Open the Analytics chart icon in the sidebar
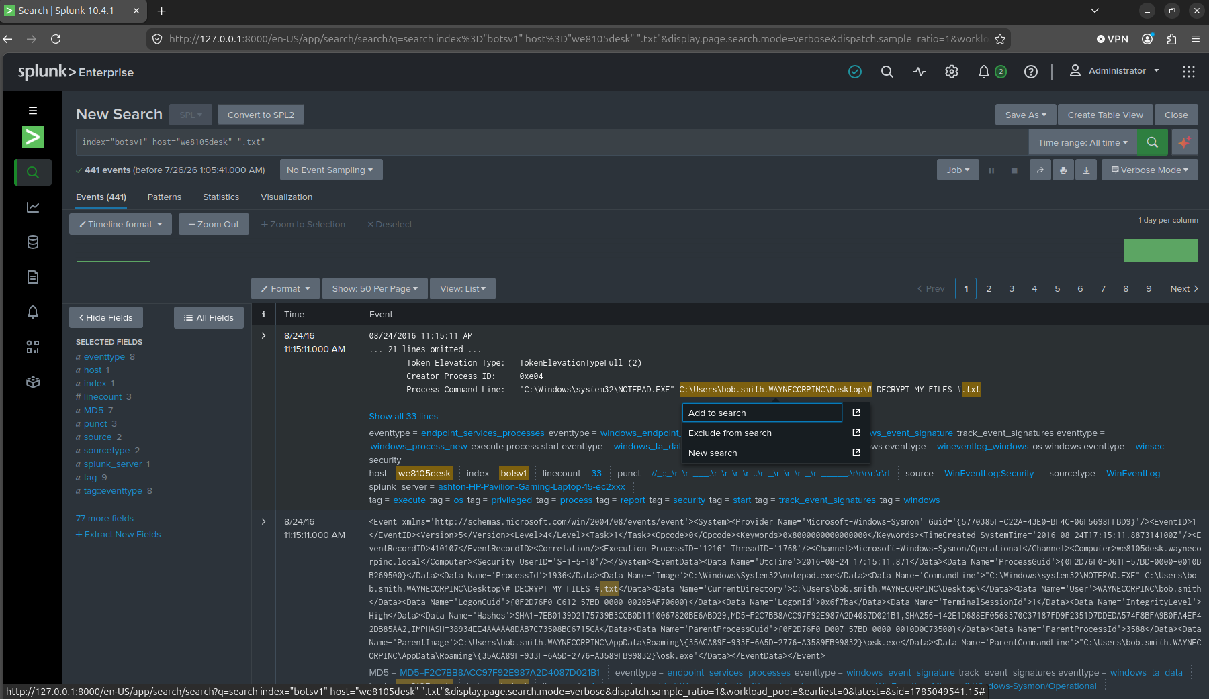The width and height of the screenshot is (1209, 699). (x=33, y=207)
